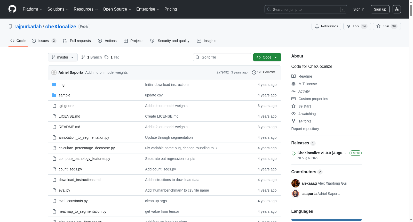Open annotation_to_segmentation.py file
Image resolution: width=413 pixels, height=222 pixels.
coord(84,137)
